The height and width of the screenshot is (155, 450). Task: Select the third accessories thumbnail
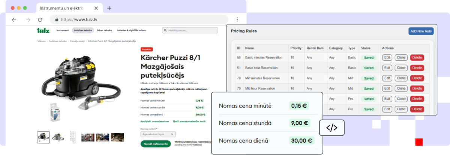coord(73,137)
